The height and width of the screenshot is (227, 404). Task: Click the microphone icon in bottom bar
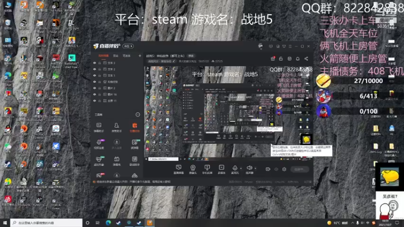point(235,168)
